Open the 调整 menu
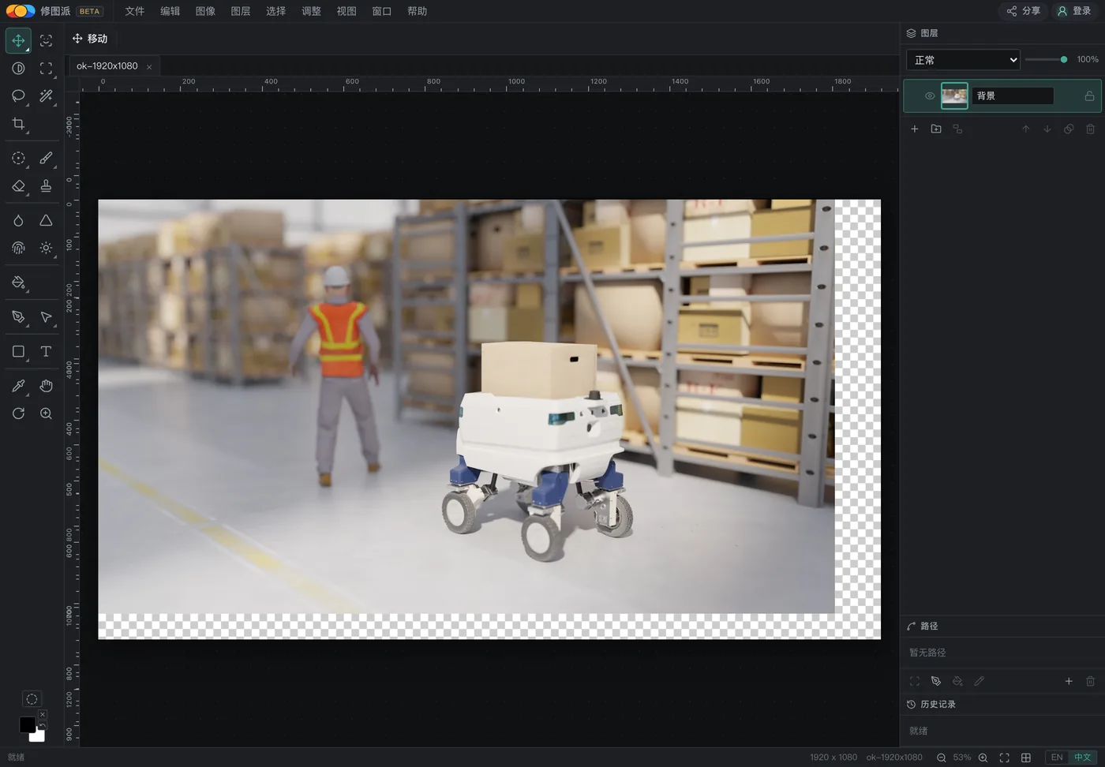 click(311, 11)
